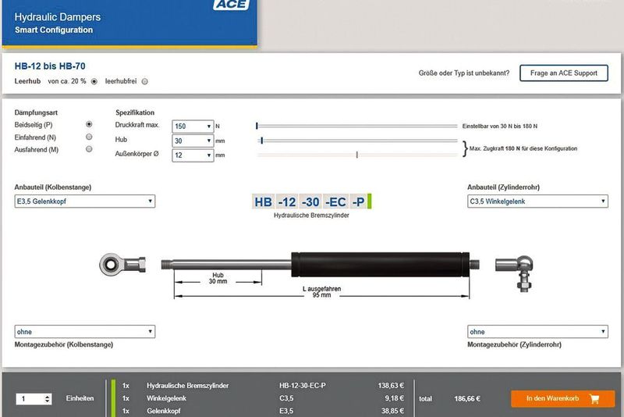Click the -P code segment
The image size is (624, 417).
tap(358, 202)
